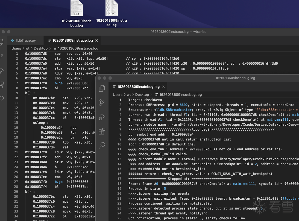
Task: Click '@@@@ check_symbol_valid valid.' line
Action: coord(158,154)
